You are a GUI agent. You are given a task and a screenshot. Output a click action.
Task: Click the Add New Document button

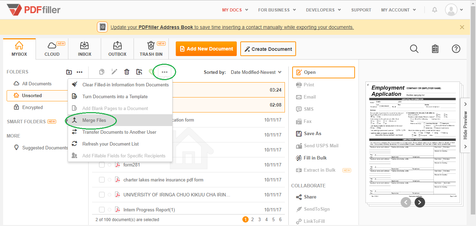pyautogui.click(x=206, y=49)
